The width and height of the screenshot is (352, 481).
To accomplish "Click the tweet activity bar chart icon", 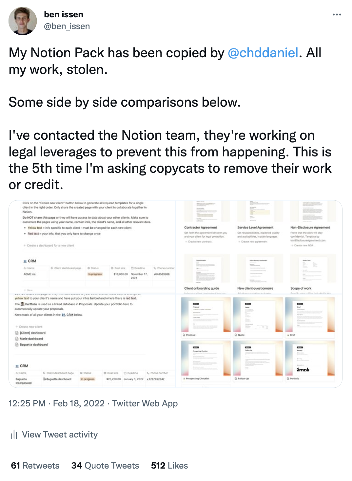I will [14, 435].
